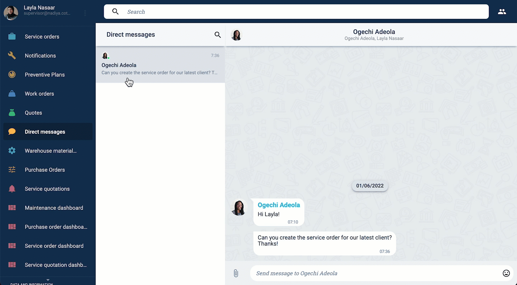517x285 pixels.
Task: Click the Ogechi Adeola title in the chat header
Action: point(374,32)
